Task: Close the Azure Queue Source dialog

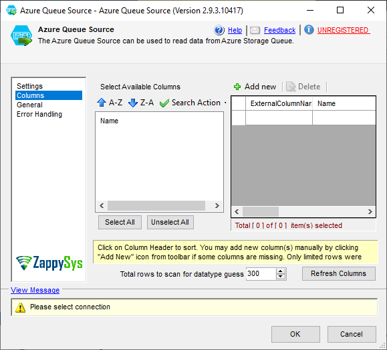Action: pyautogui.click(x=371, y=11)
